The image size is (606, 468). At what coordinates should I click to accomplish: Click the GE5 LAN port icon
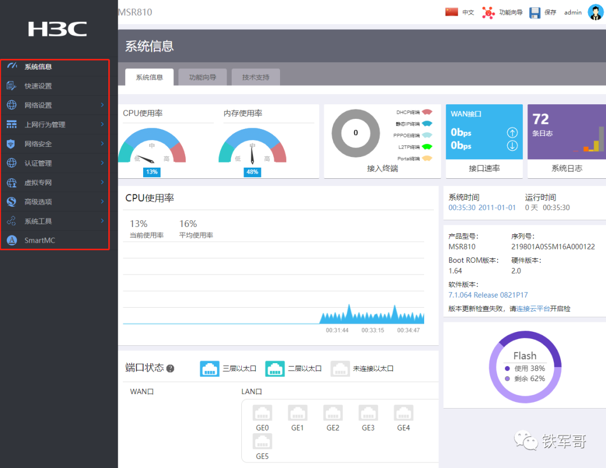pos(262,442)
